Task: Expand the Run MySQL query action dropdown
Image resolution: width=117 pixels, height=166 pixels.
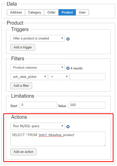Action: [37, 126]
